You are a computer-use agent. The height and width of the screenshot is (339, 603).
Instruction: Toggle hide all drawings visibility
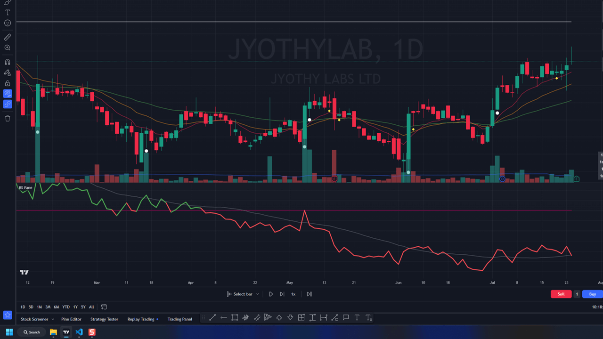pos(7,94)
